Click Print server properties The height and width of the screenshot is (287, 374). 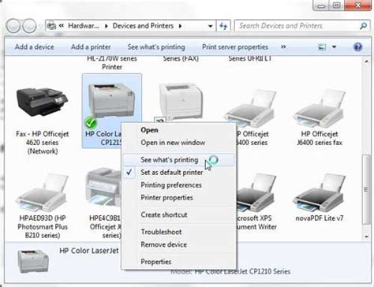click(x=235, y=47)
